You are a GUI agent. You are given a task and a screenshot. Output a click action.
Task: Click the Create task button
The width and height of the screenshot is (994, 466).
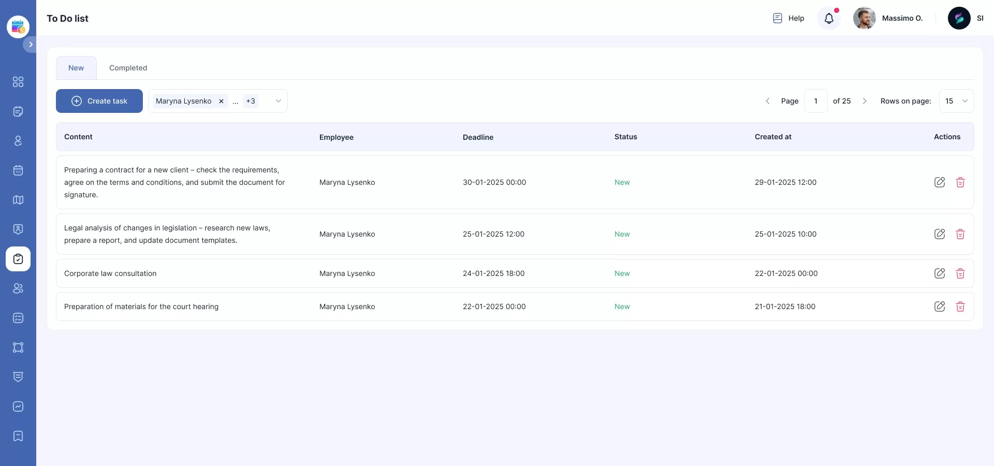pyautogui.click(x=99, y=101)
